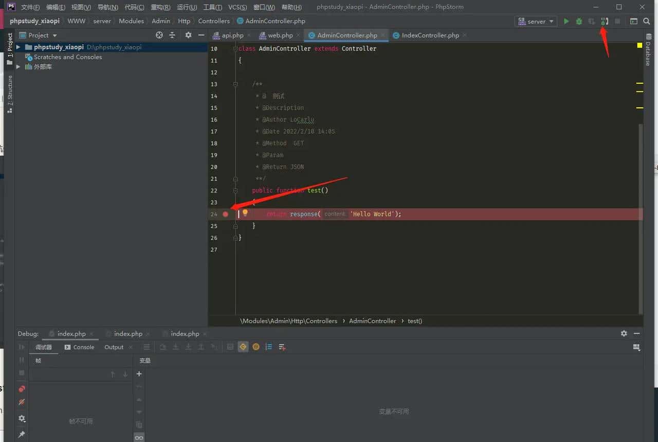Pin the Debug tool window tab

[22, 435]
